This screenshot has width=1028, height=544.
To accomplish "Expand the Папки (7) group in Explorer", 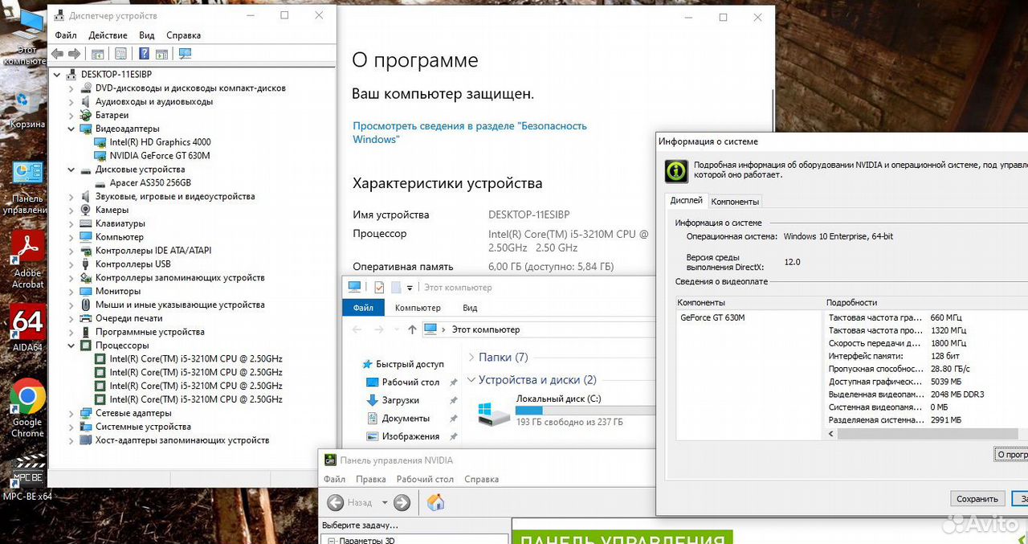I will point(471,357).
